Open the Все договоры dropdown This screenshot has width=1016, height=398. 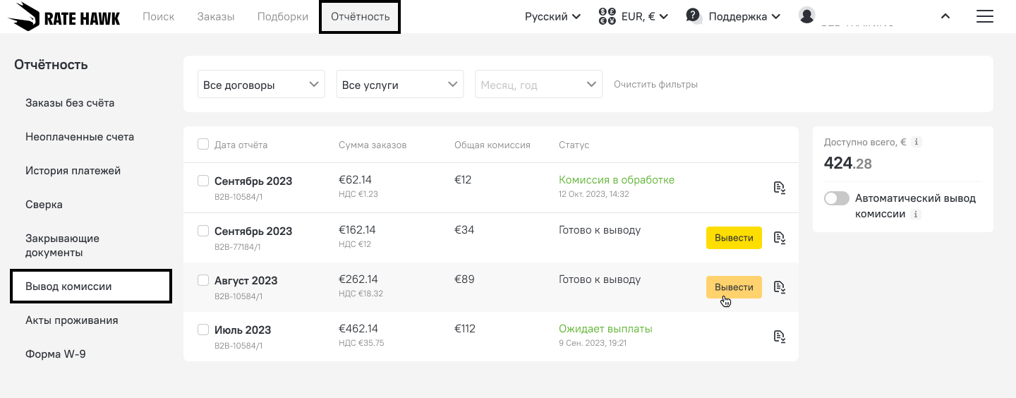click(x=261, y=85)
